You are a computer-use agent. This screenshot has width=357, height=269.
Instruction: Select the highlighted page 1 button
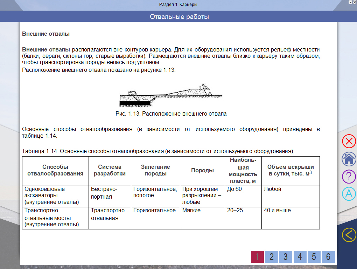click(x=257, y=257)
